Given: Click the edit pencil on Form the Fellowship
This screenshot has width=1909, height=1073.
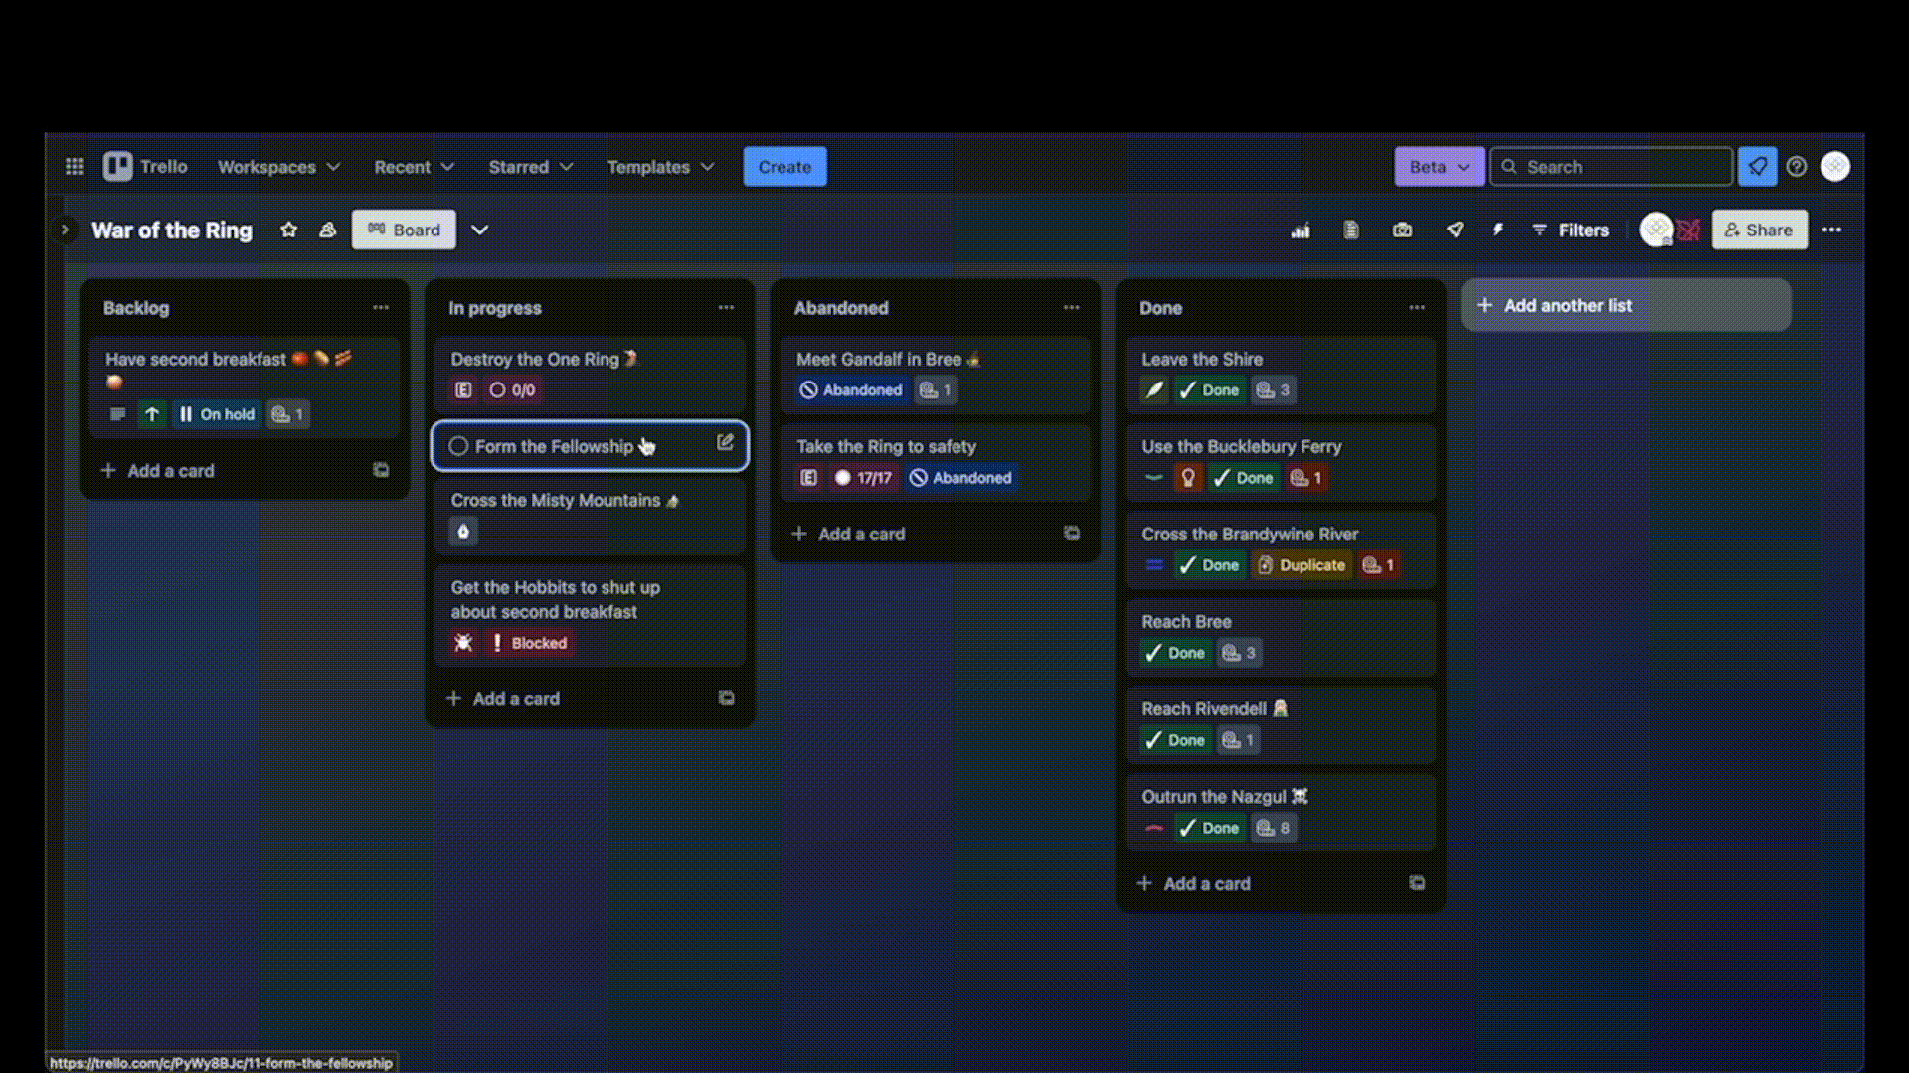Looking at the screenshot, I should (x=725, y=443).
